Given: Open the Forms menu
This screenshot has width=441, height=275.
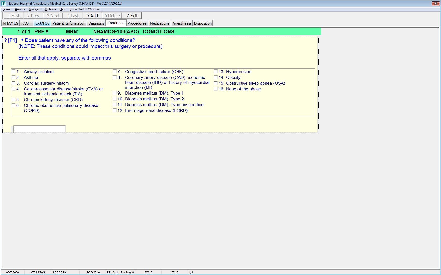Looking at the screenshot, I should click(x=7, y=9).
